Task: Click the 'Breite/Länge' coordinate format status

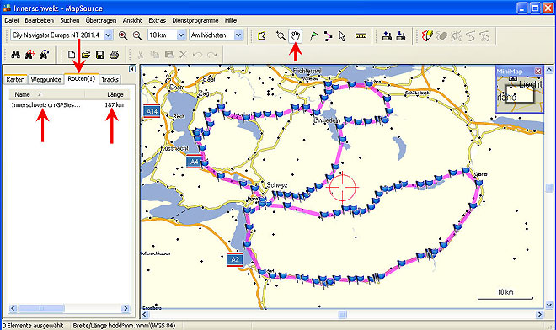Action: (x=124, y=326)
